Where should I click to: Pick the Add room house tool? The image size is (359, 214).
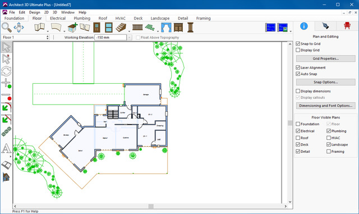click(x=72, y=28)
